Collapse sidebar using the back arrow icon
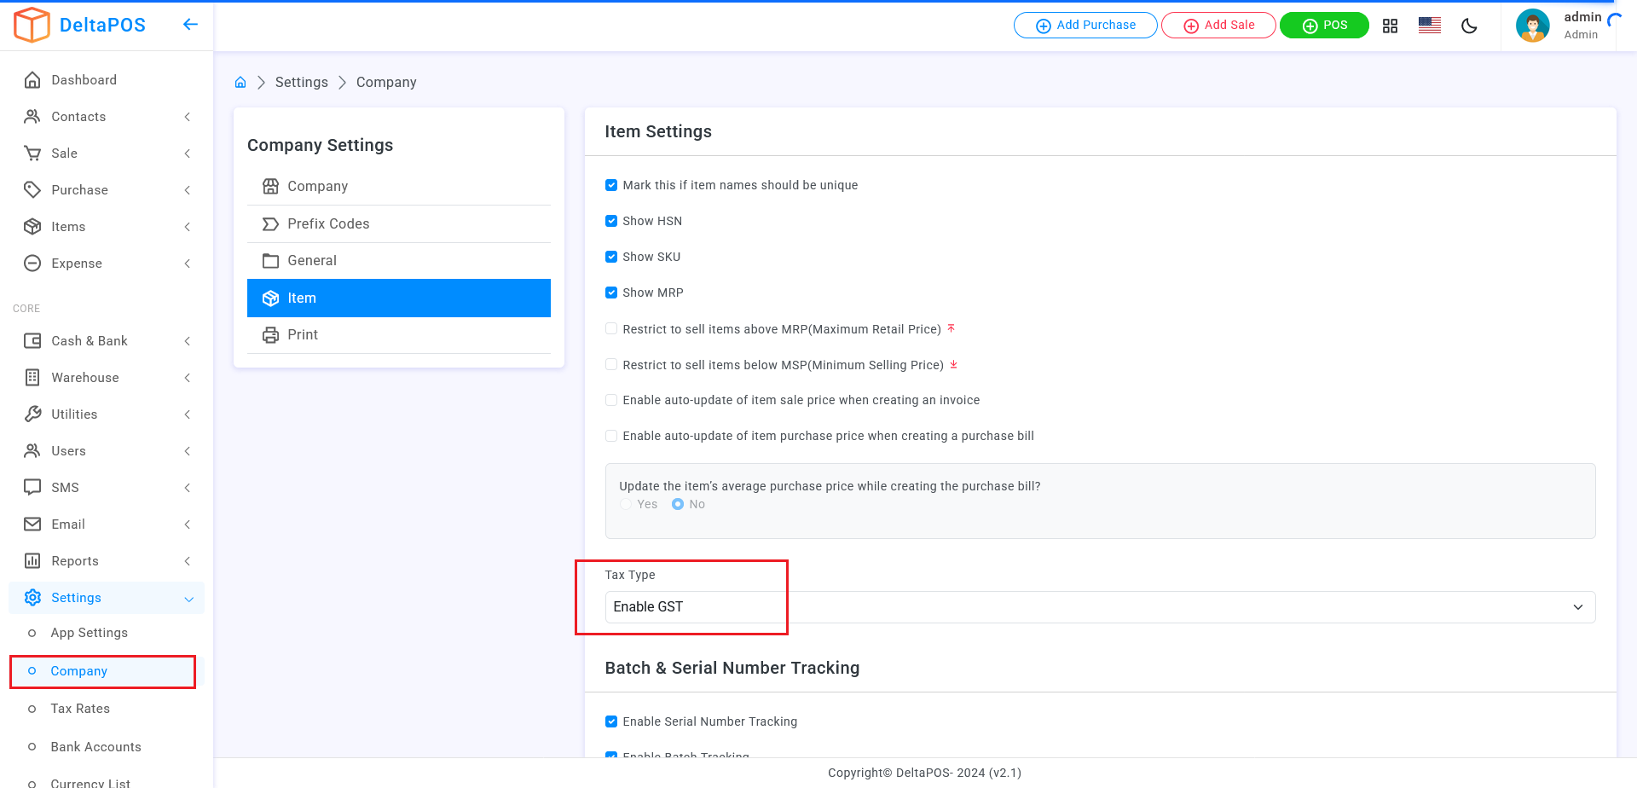 [190, 25]
